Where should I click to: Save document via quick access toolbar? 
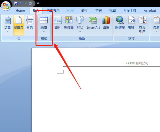point(16,3)
